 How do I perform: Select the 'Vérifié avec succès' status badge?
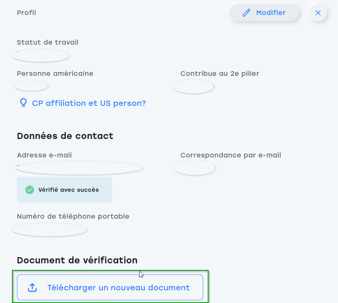64,190
